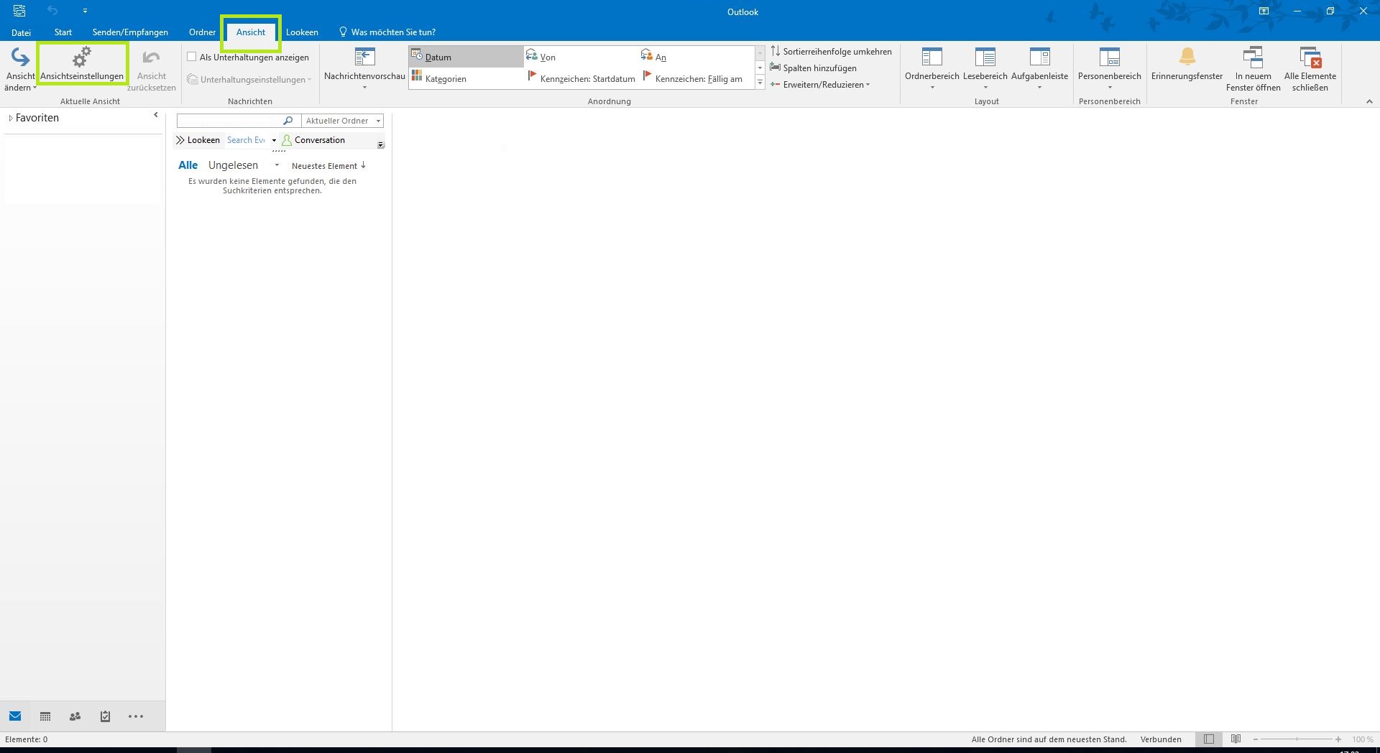Switch to Tasks module icon
Viewport: 1380px width, 753px height.
pos(105,716)
